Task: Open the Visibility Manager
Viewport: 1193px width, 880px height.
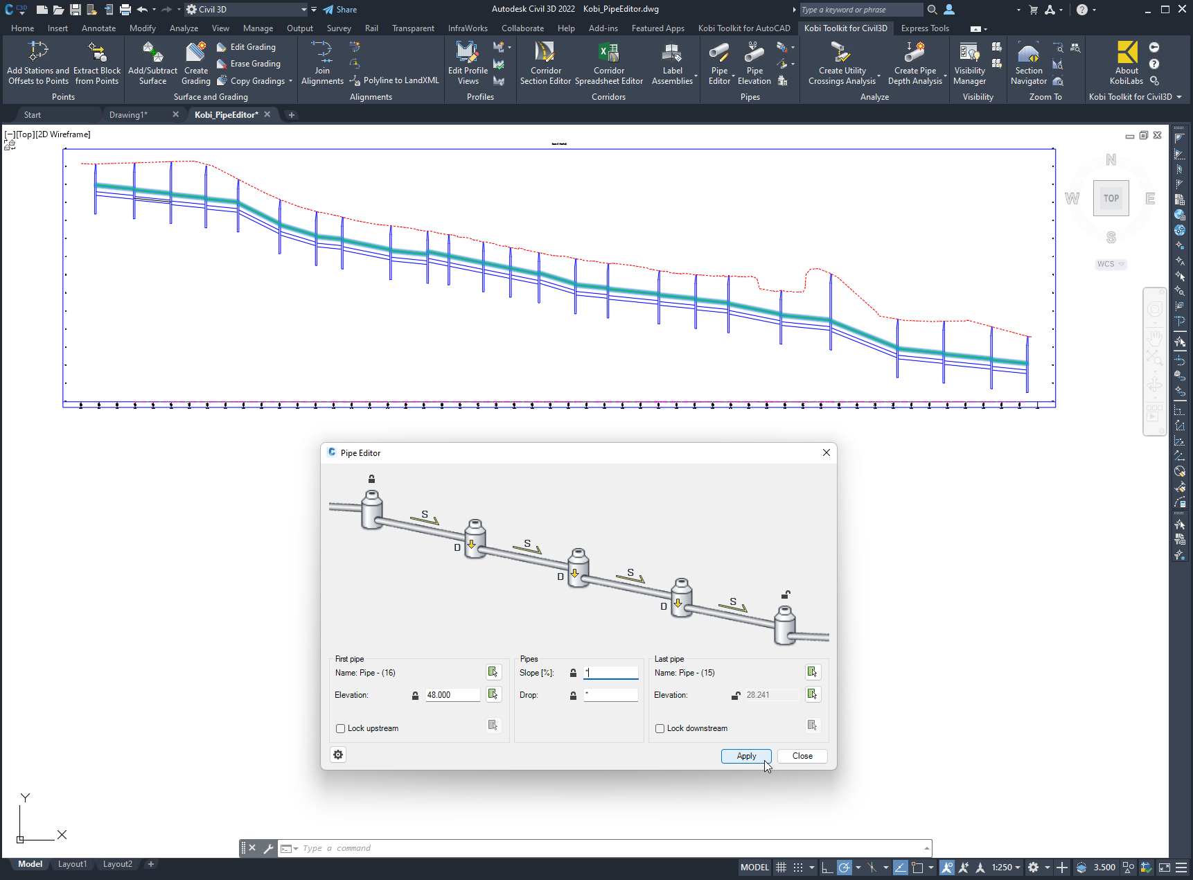Action: pyautogui.click(x=969, y=62)
